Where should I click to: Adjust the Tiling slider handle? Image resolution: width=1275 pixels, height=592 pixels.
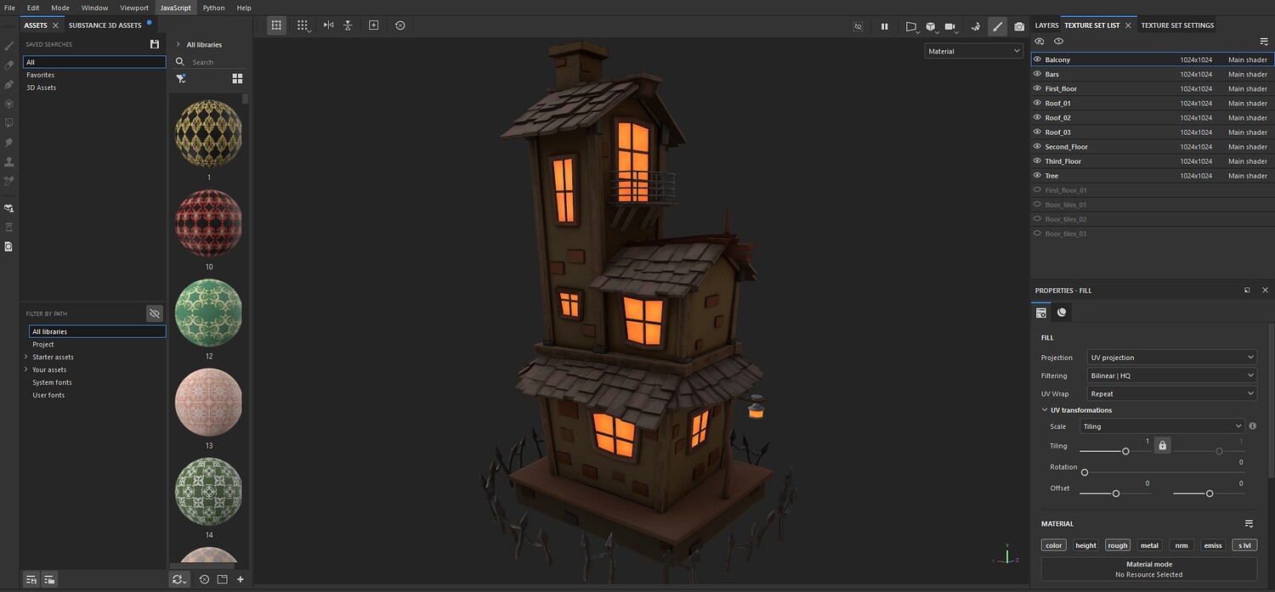point(1125,451)
